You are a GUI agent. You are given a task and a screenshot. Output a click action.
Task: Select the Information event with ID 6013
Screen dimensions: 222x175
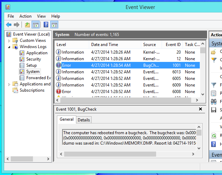pos(127,72)
